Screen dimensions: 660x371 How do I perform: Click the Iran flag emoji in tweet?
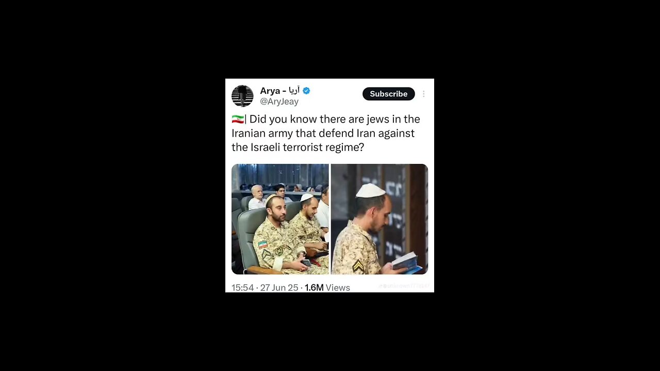[237, 120]
